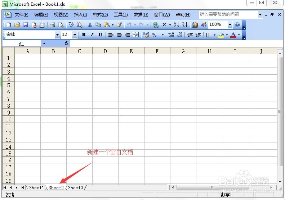Select column D header
Image resolution: width=285 pixels, height=200 pixels.
coord(106,51)
